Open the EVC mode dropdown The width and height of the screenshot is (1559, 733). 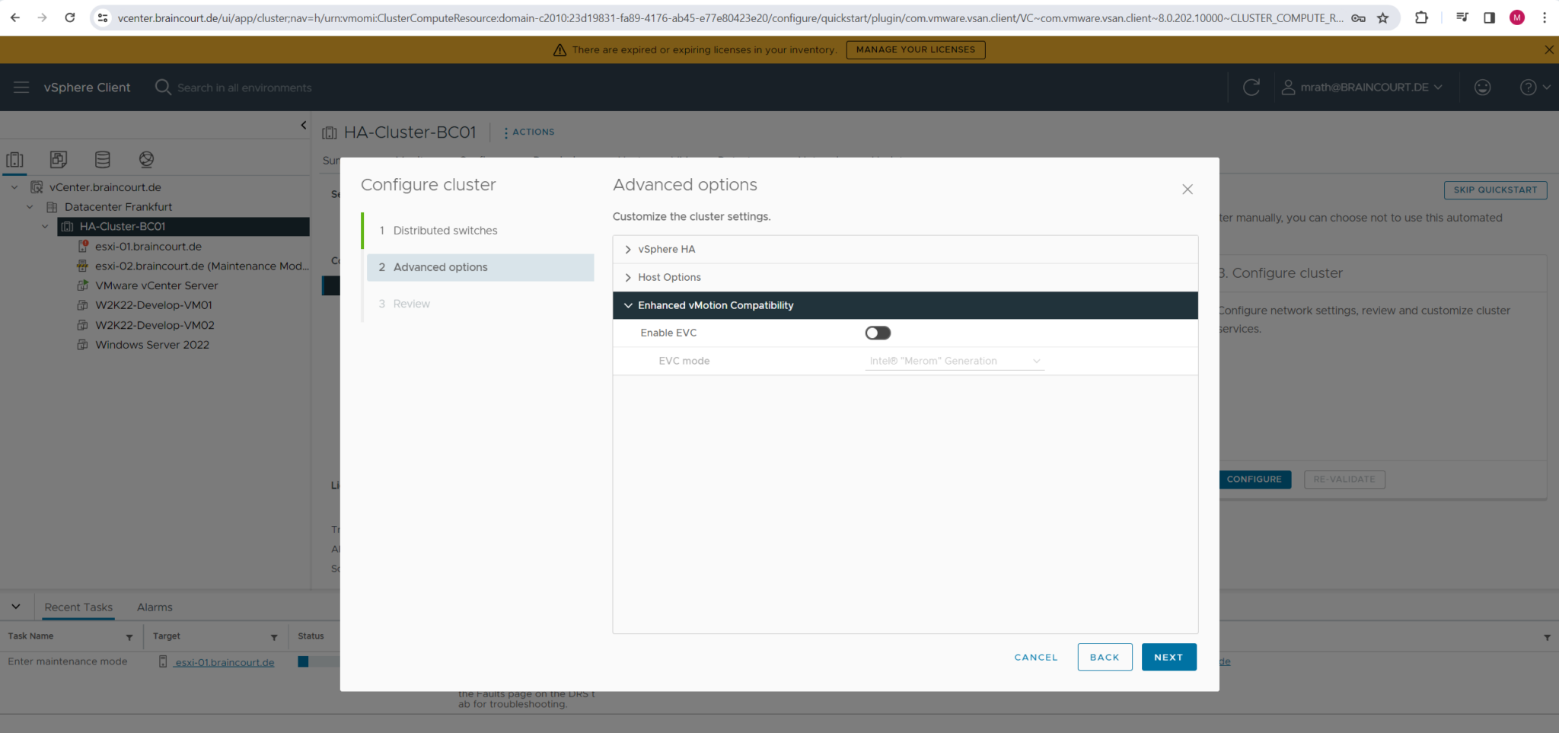[x=954, y=361]
